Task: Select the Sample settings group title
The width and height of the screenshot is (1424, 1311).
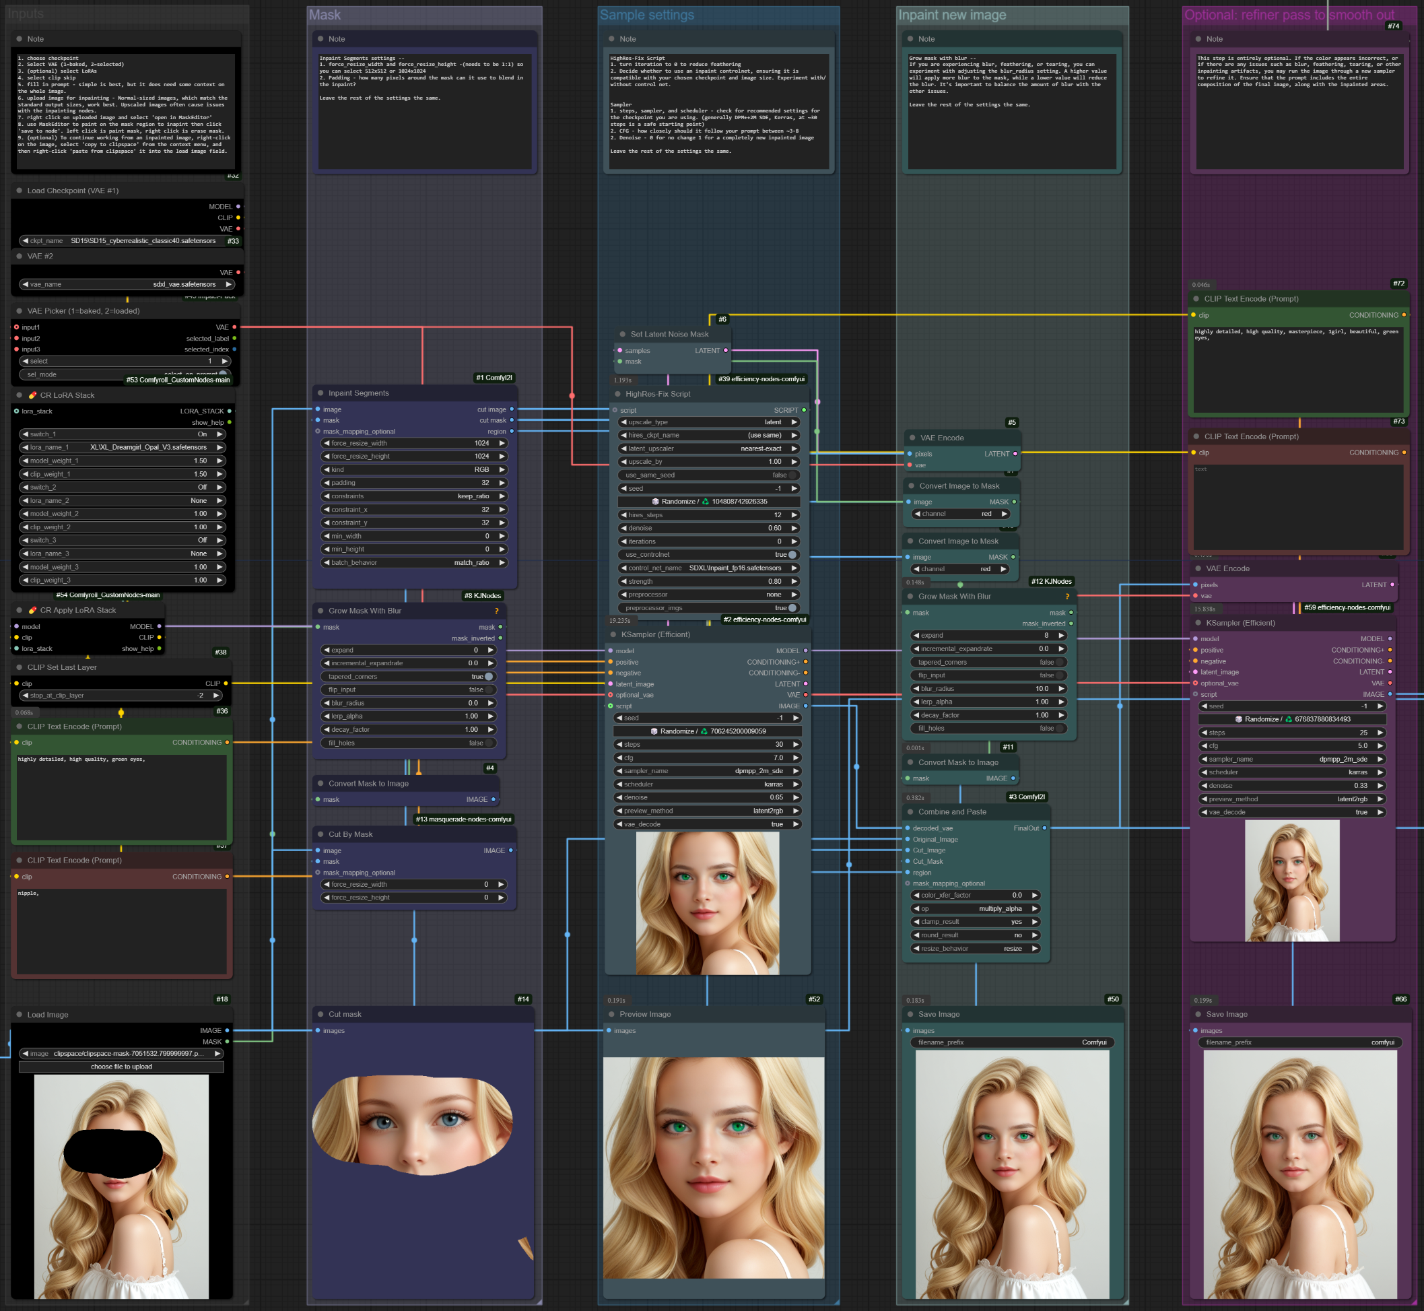Action: click(x=647, y=15)
